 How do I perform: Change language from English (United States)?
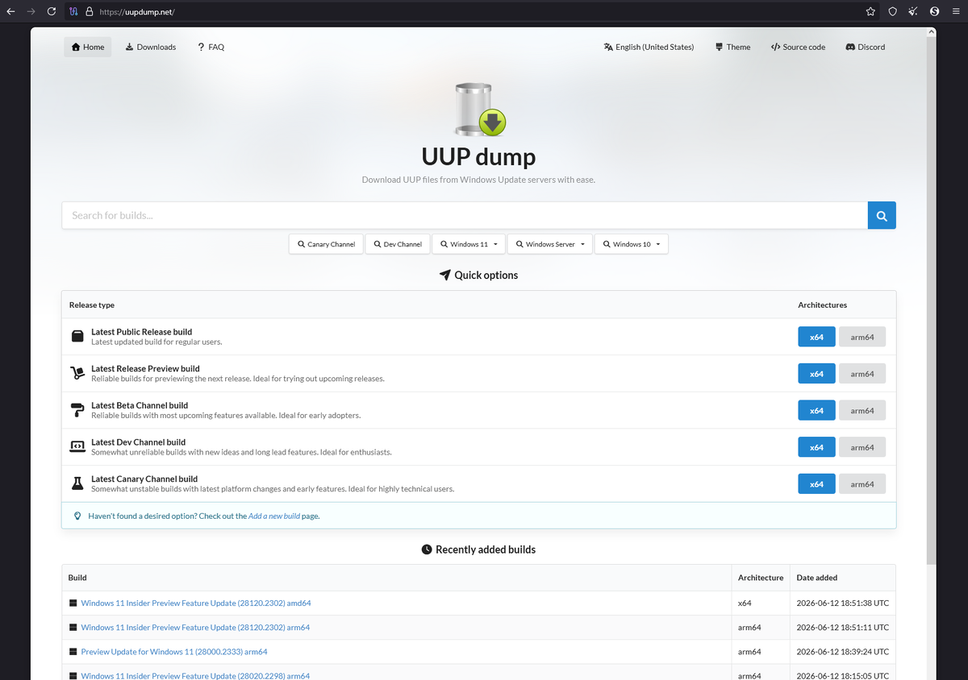tap(649, 47)
